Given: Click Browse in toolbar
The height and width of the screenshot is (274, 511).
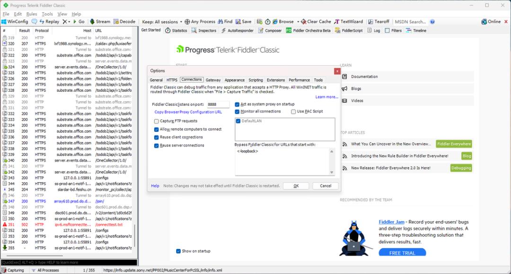Looking at the screenshot, I should pos(283,21).
